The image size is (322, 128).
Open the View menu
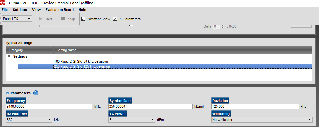[36, 10]
